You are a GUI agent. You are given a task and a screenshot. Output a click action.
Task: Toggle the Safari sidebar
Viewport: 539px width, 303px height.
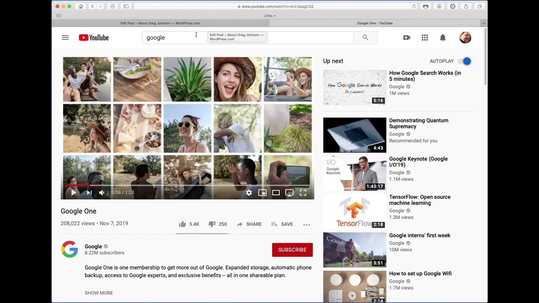pyautogui.click(x=126, y=6)
